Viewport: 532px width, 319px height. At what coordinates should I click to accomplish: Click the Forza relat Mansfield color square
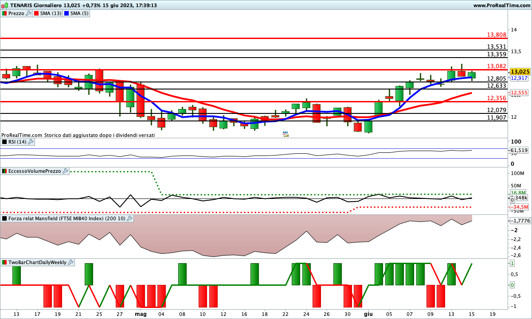[x=4, y=218]
